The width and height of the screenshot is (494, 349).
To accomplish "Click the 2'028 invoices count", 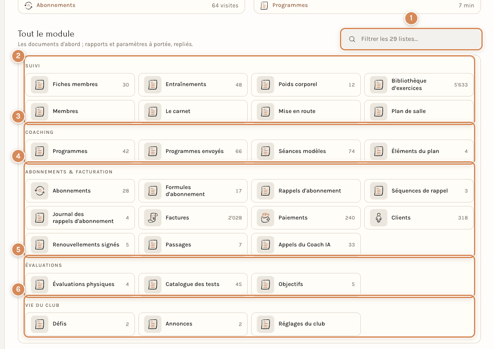I will (x=235, y=218).
